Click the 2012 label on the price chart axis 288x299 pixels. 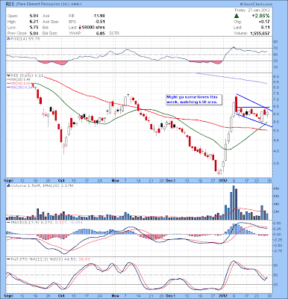(x=222, y=180)
